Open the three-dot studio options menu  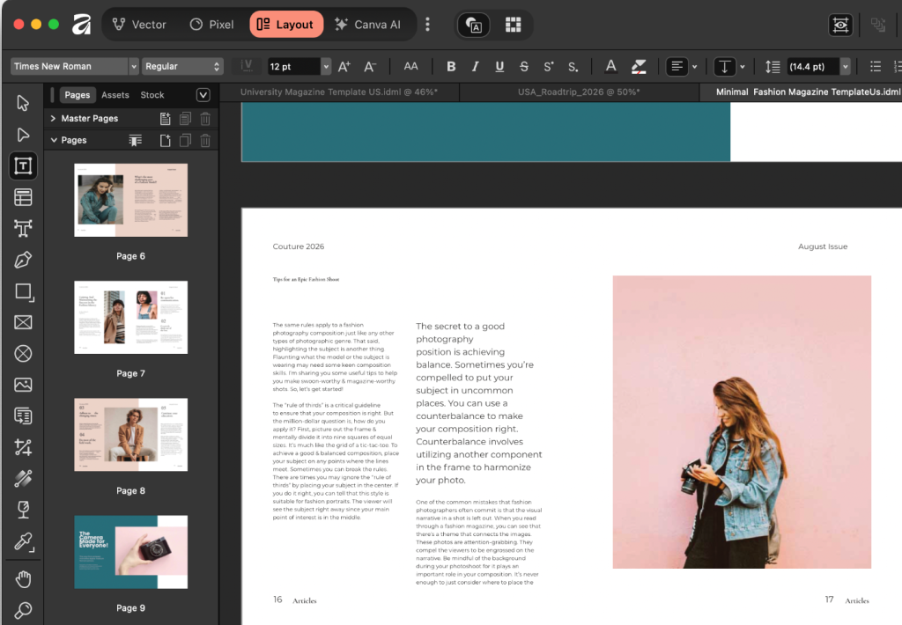(x=427, y=24)
